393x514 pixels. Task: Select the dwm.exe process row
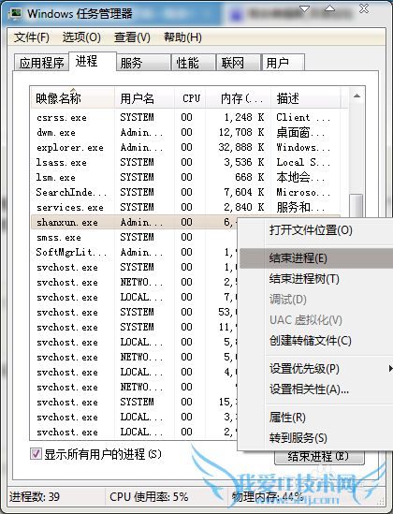click(x=185, y=132)
